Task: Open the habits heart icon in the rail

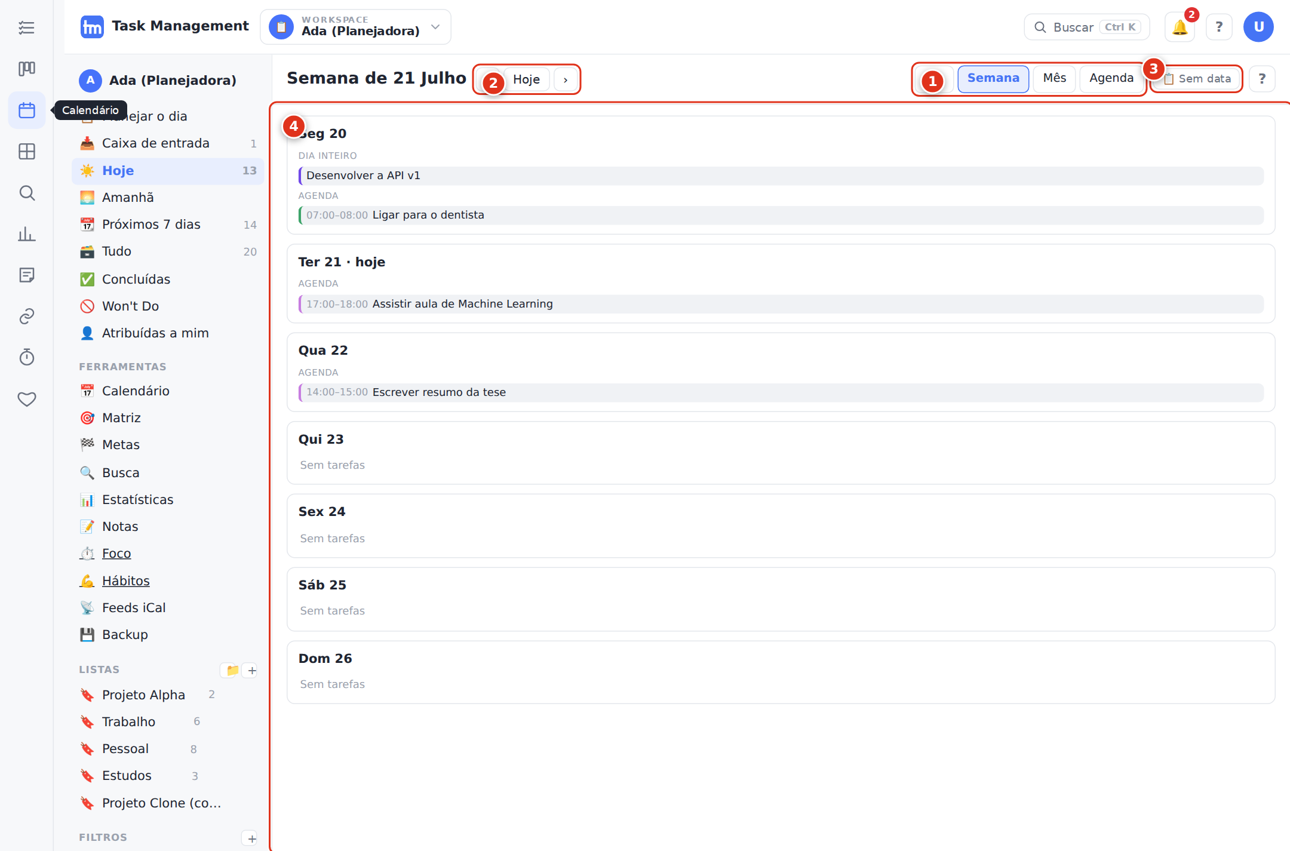Action: [x=27, y=398]
